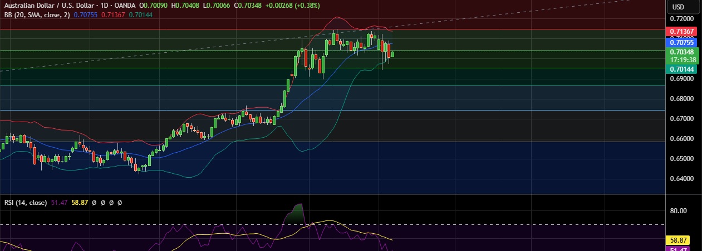Screen dimensions: 702x251
Task: Click the red 0.71367 upper band price label
Action: click(x=681, y=32)
